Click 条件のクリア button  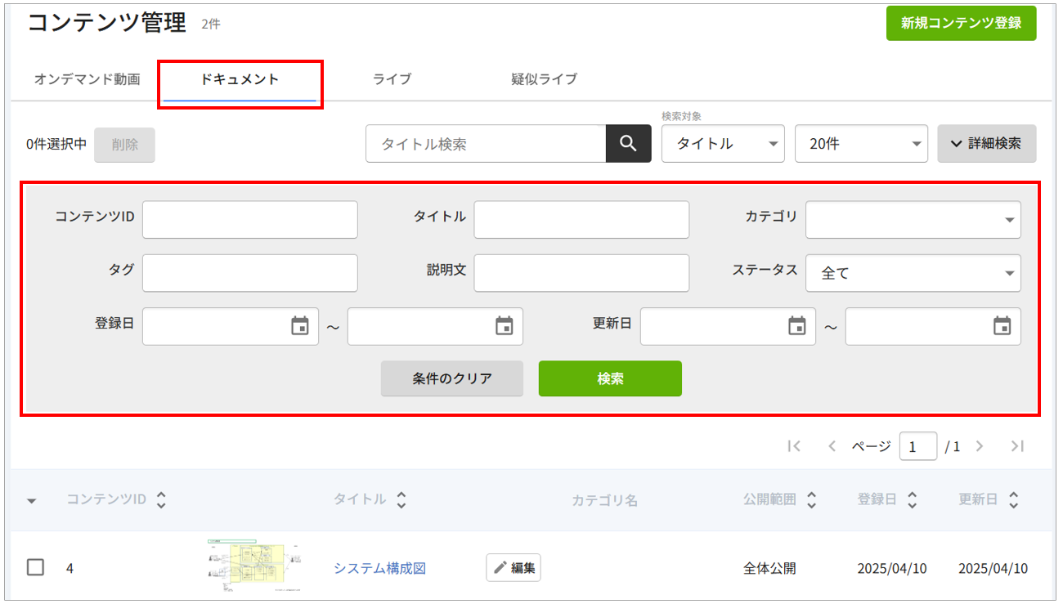click(x=452, y=379)
